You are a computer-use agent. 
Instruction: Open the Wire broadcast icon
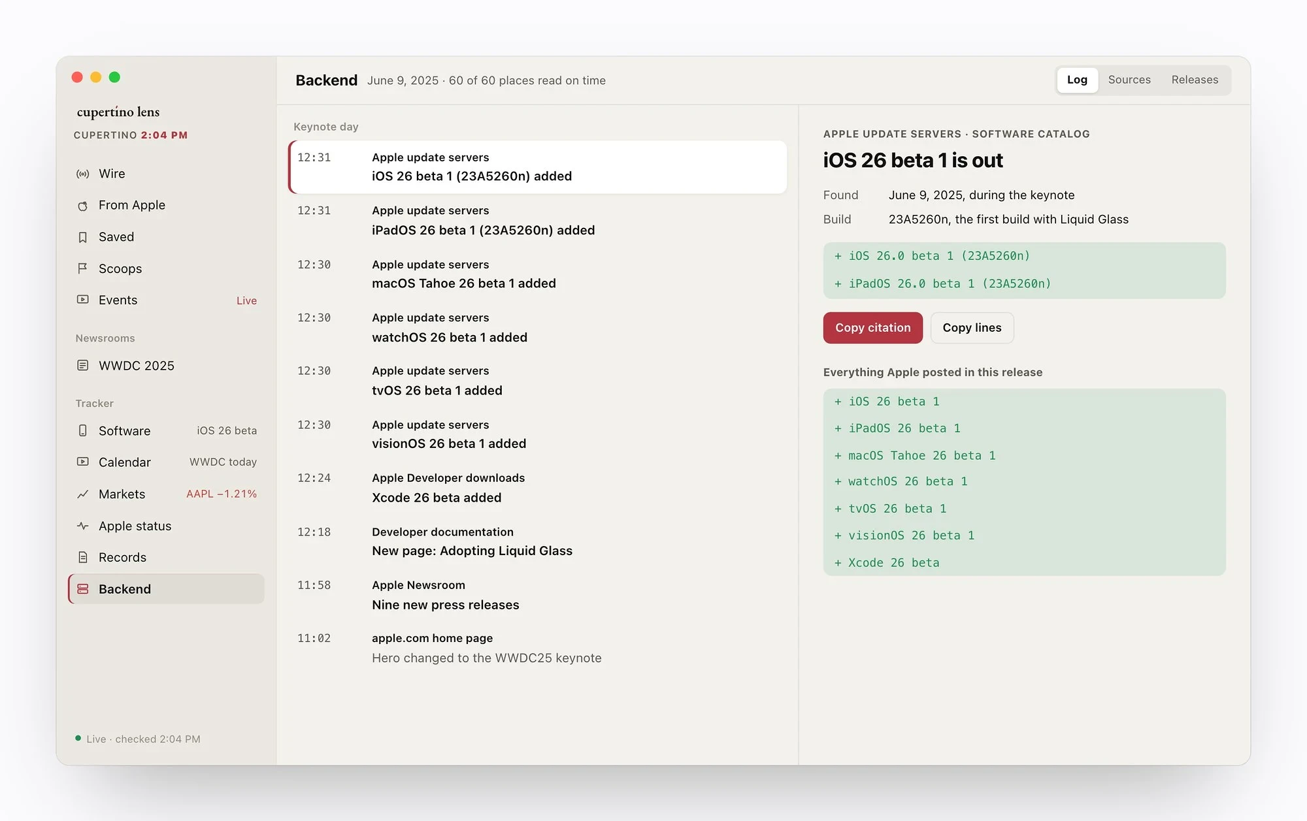tap(82, 174)
